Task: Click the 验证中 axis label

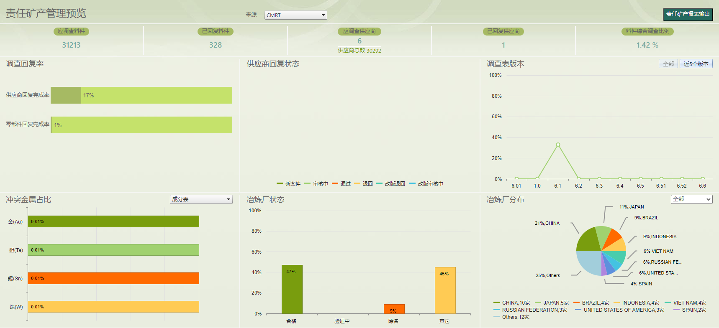Action: point(342,321)
